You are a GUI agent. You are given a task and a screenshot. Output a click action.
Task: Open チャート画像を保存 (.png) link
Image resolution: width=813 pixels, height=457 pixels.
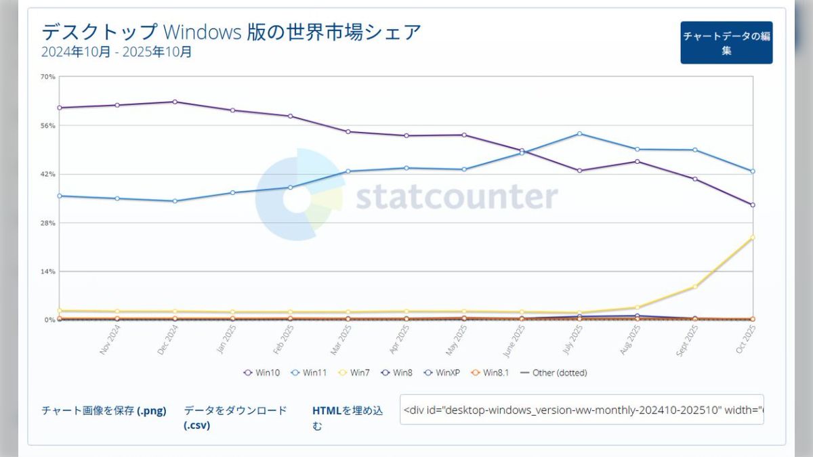tap(105, 410)
